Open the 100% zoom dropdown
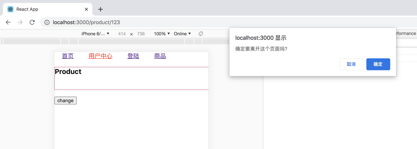The height and width of the screenshot is (149, 417). [162, 34]
